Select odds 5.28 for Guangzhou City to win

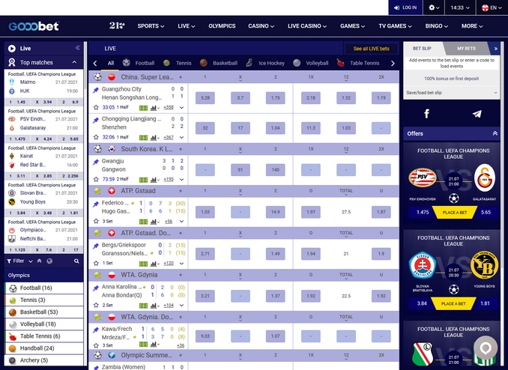[205, 98]
